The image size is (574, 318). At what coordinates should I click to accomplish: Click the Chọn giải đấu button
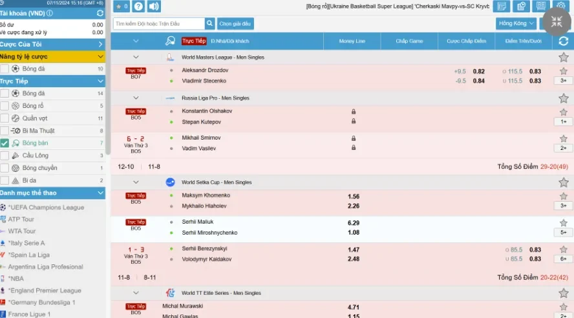(235, 23)
